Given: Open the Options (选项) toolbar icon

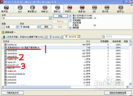Looking at the screenshot, I should pos(120,8).
